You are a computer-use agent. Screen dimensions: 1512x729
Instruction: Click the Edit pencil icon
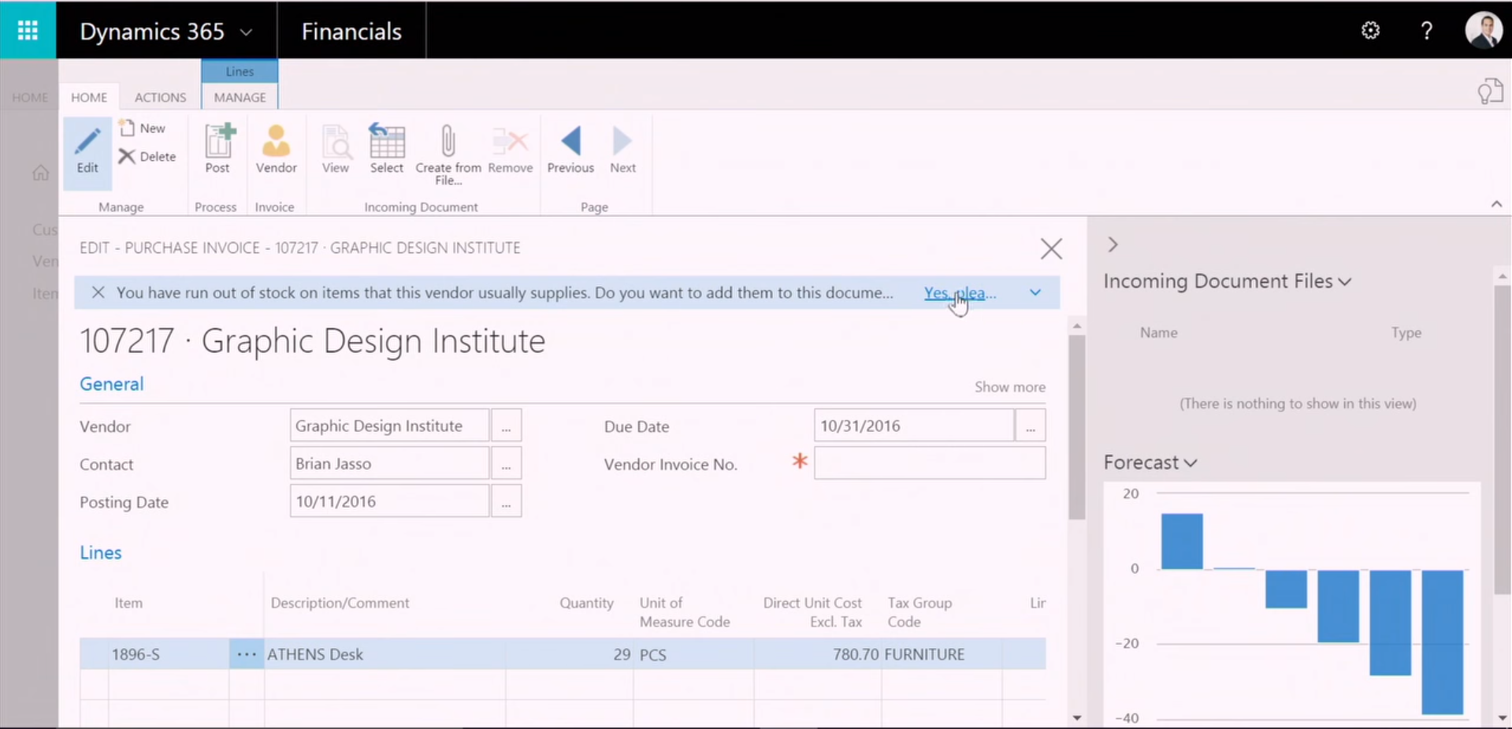coord(87,152)
